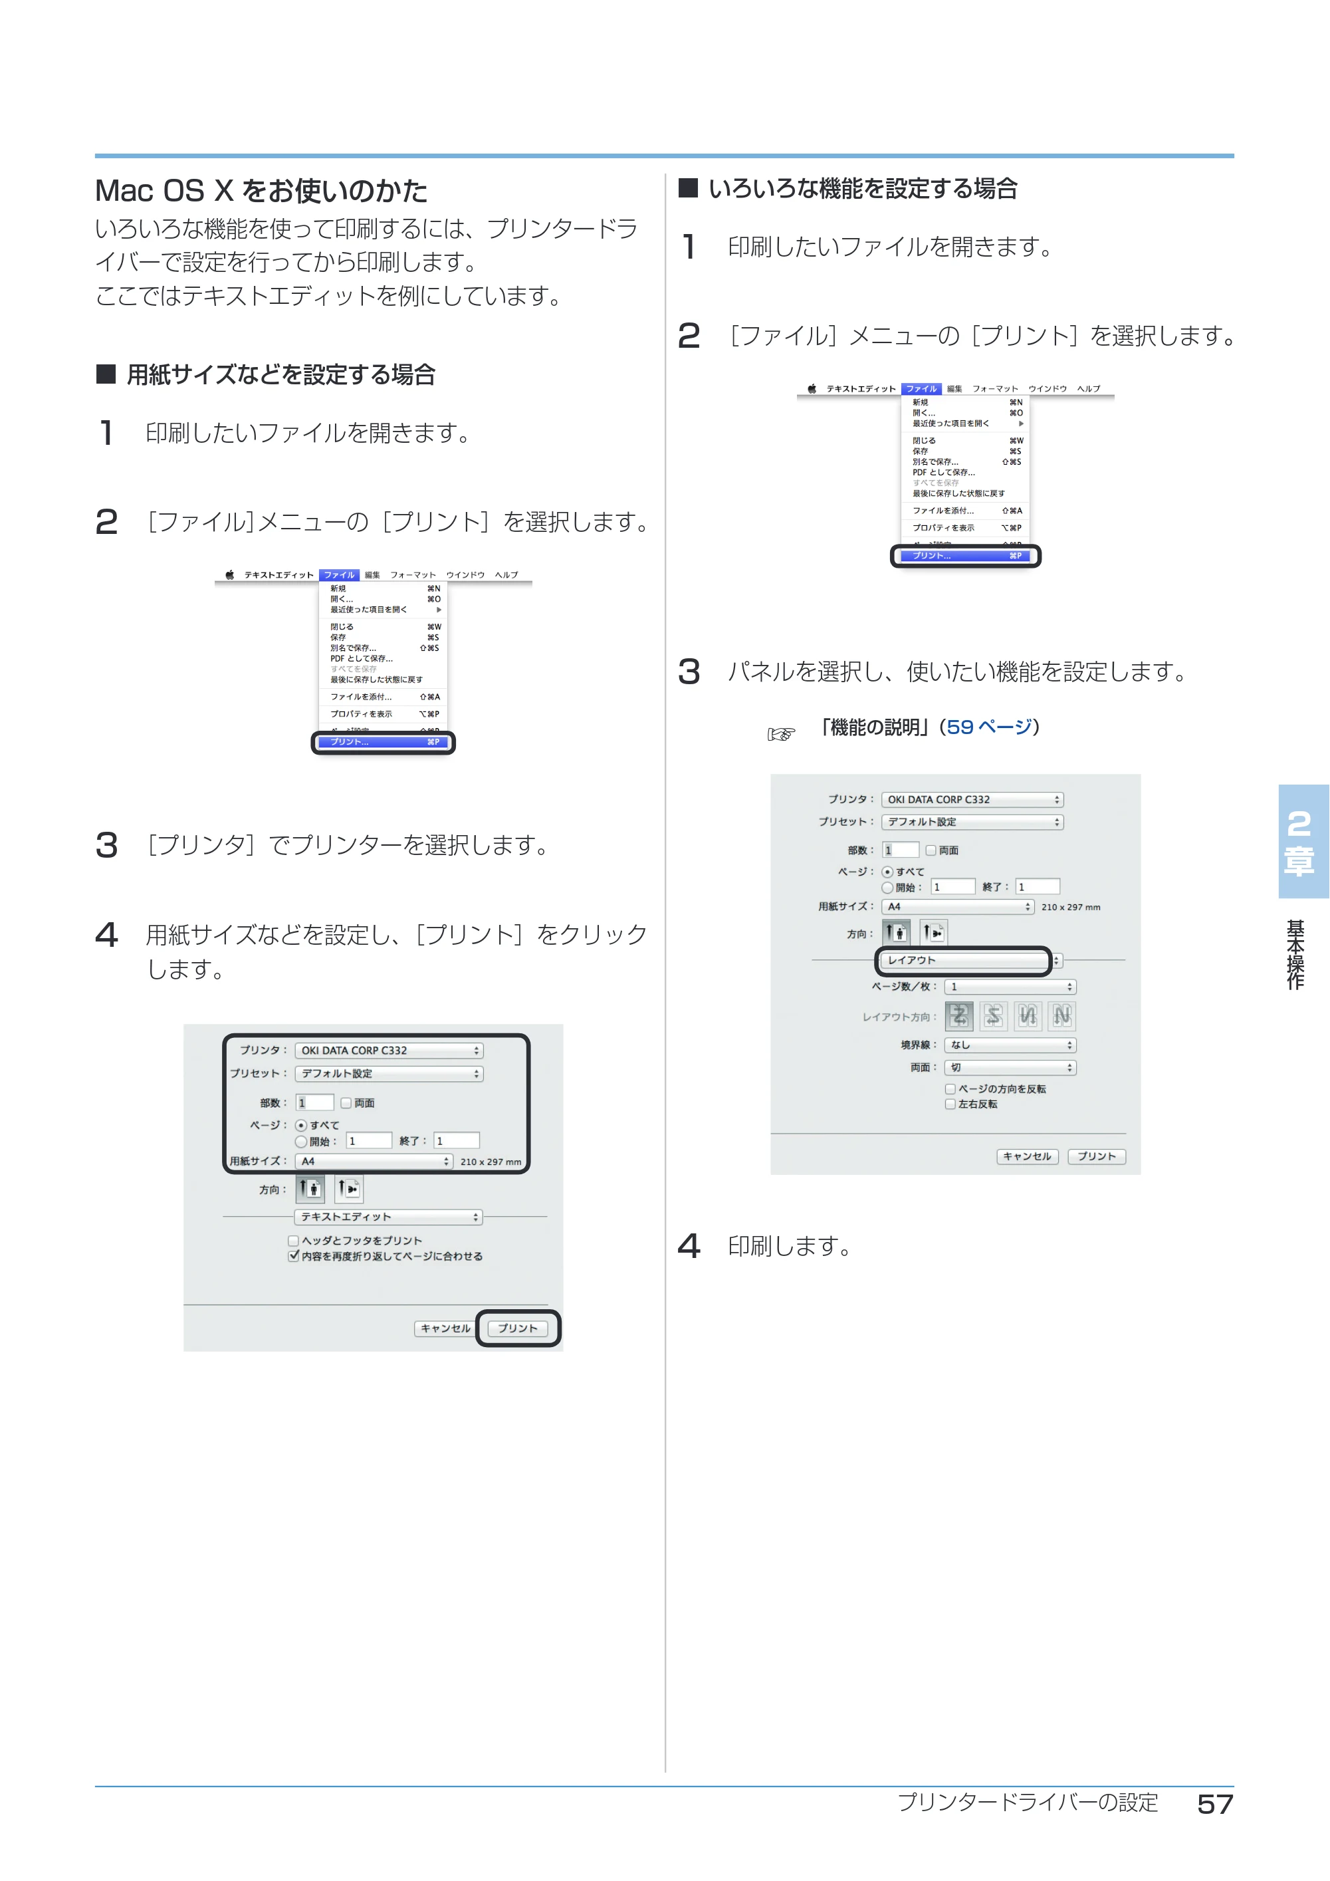Check ヘッダとフッタをプリント

tap(293, 1241)
